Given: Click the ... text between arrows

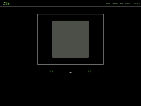Looking at the screenshot, I should pyautogui.click(x=70, y=72).
